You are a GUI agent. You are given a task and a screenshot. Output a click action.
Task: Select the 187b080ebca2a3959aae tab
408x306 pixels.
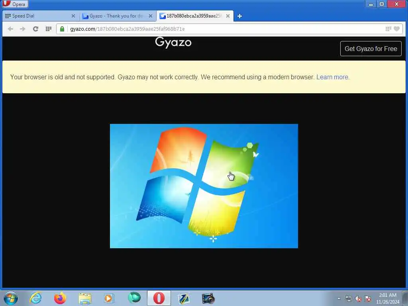(x=195, y=16)
